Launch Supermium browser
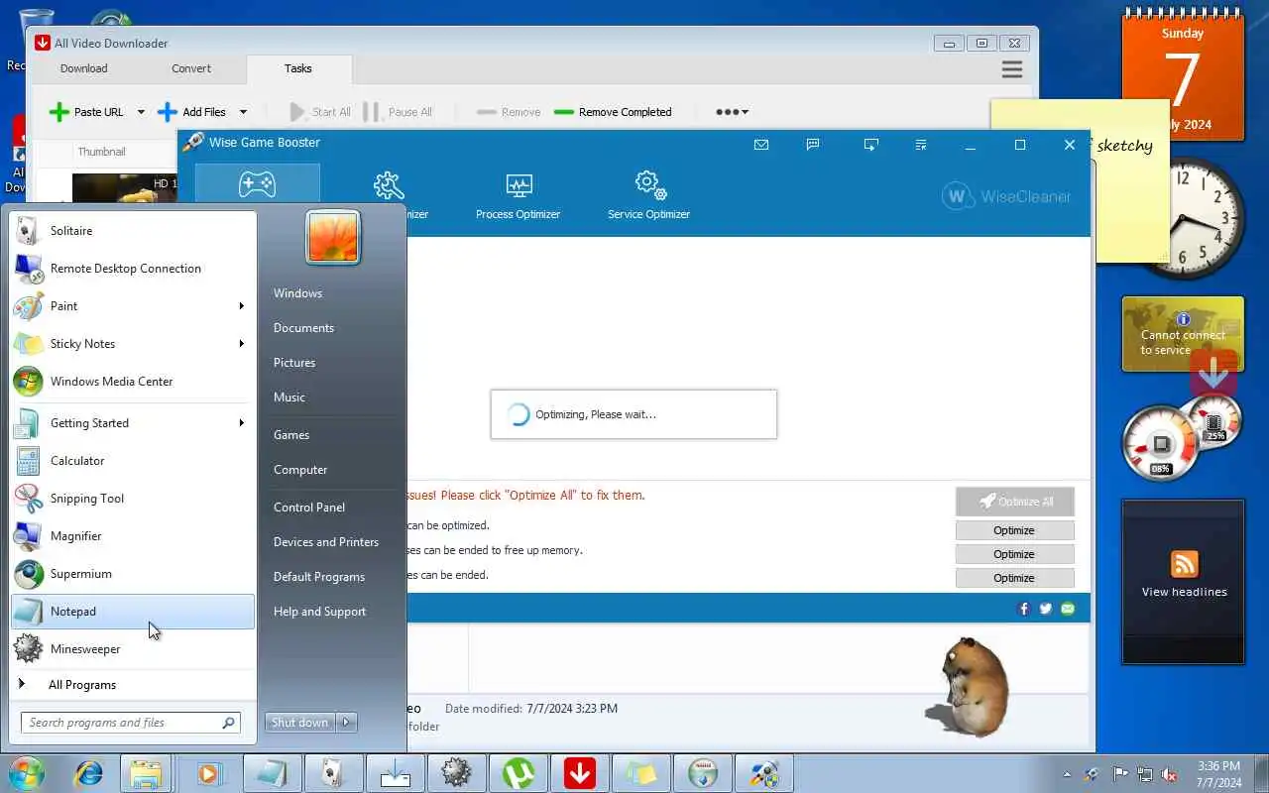 point(133,574)
